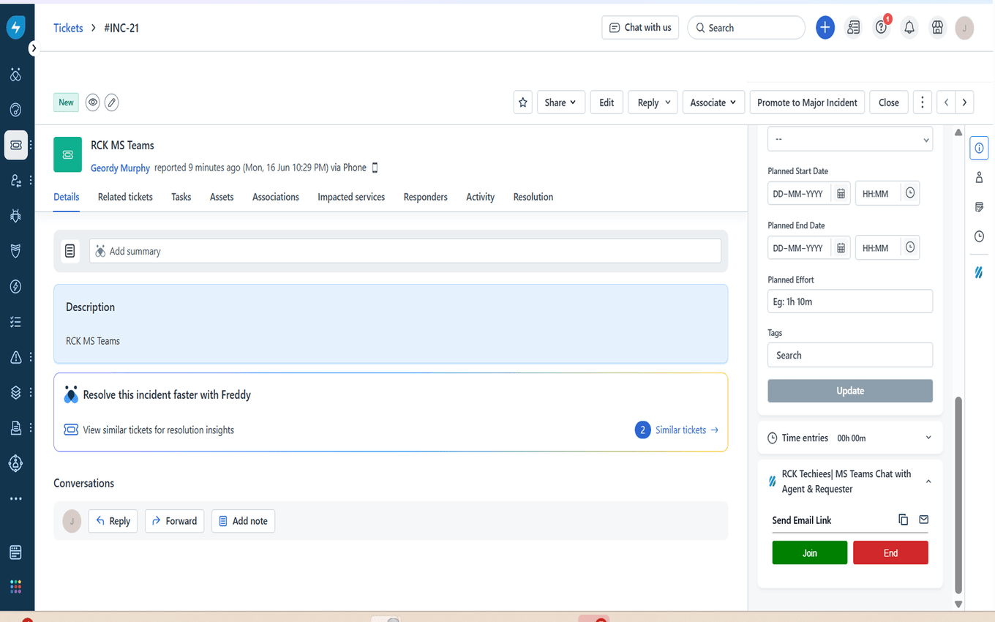
Task: Click the Edit button
Action: pyautogui.click(x=607, y=102)
